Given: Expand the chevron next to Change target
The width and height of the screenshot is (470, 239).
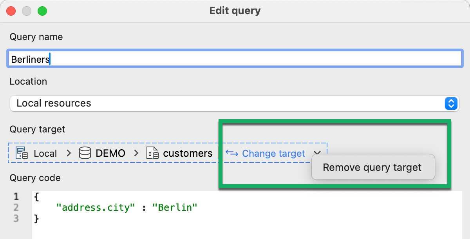Looking at the screenshot, I should coord(317,154).
